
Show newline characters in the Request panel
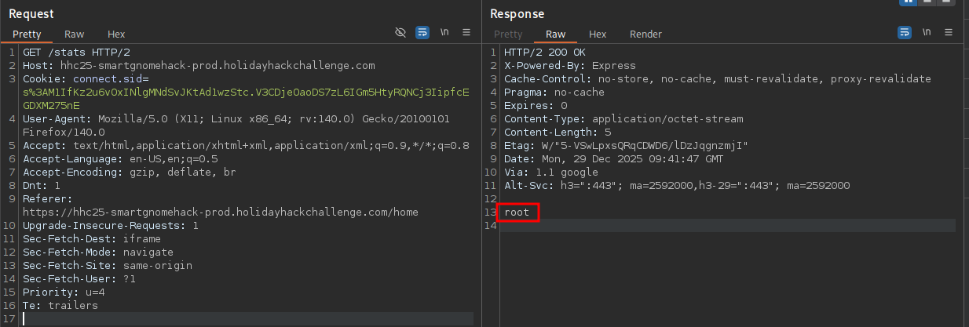click(444, 33)
